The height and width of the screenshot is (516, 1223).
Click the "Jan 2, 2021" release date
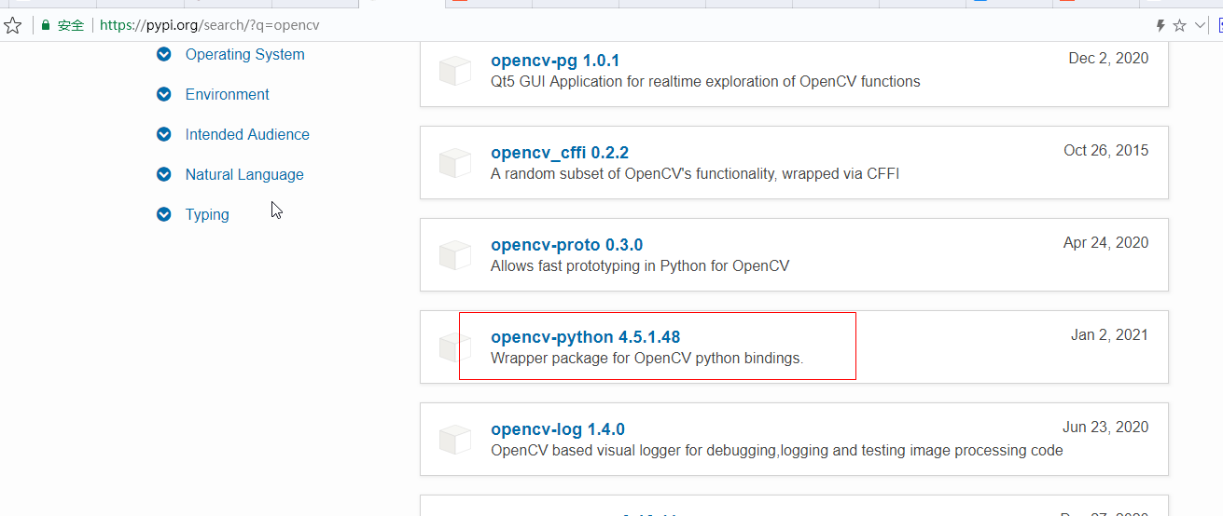[1110, 334]
